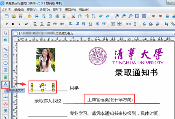Select the 工商管理类(会计学方向) text
Image resolution: width=175 pixels, height=119 pixels.
pos(110,100)
